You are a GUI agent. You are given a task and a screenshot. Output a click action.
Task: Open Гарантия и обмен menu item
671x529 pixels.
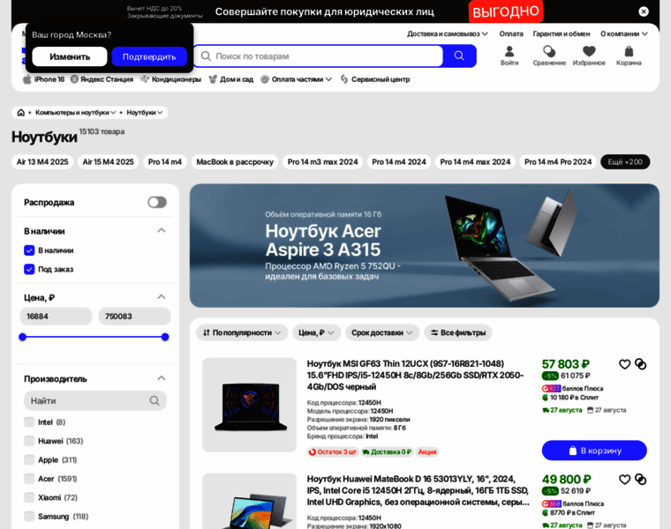pyautogui.click(x=561, y=34)
